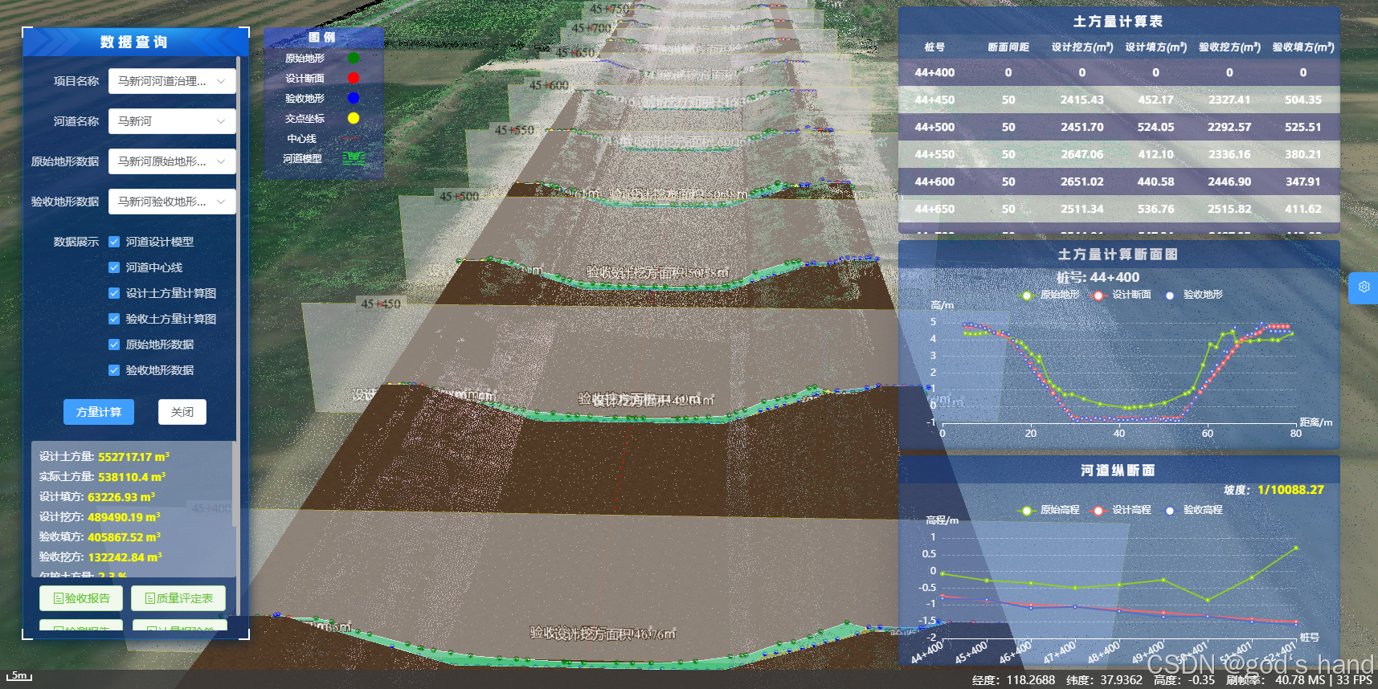Disable 验收土方量计算图 checkbox

click(x=114, y=319)
